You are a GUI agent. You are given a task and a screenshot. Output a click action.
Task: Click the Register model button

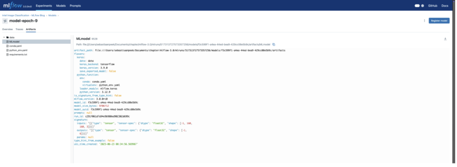(x=439, y=20)
